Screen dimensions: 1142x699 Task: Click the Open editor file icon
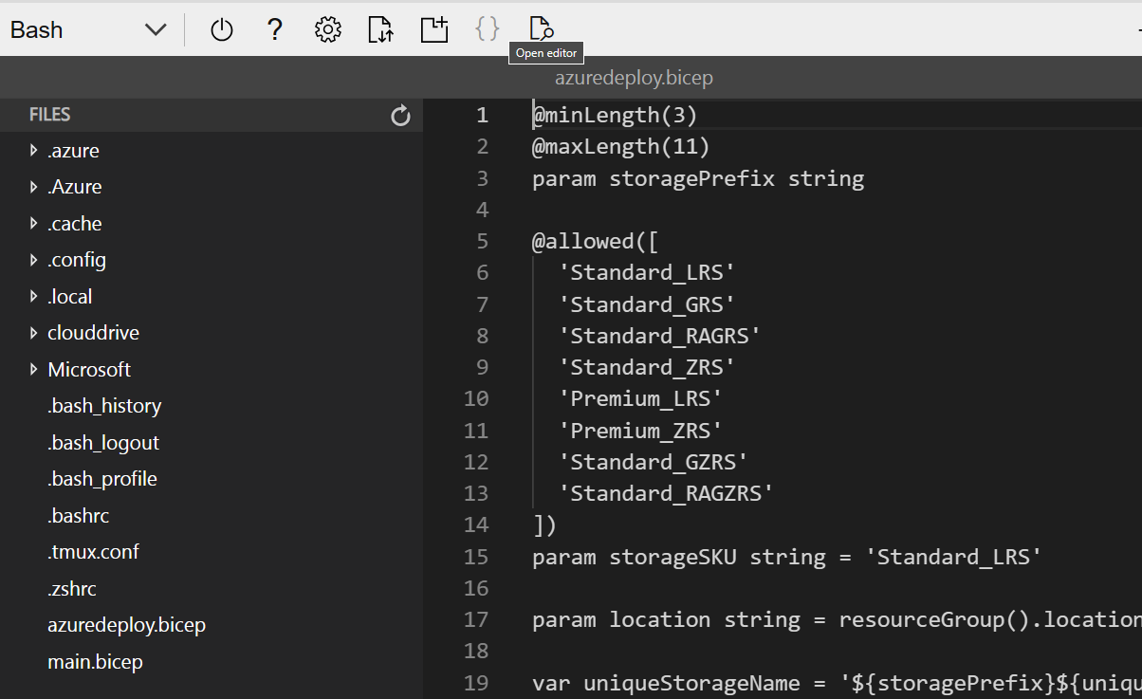pos(541,29)
